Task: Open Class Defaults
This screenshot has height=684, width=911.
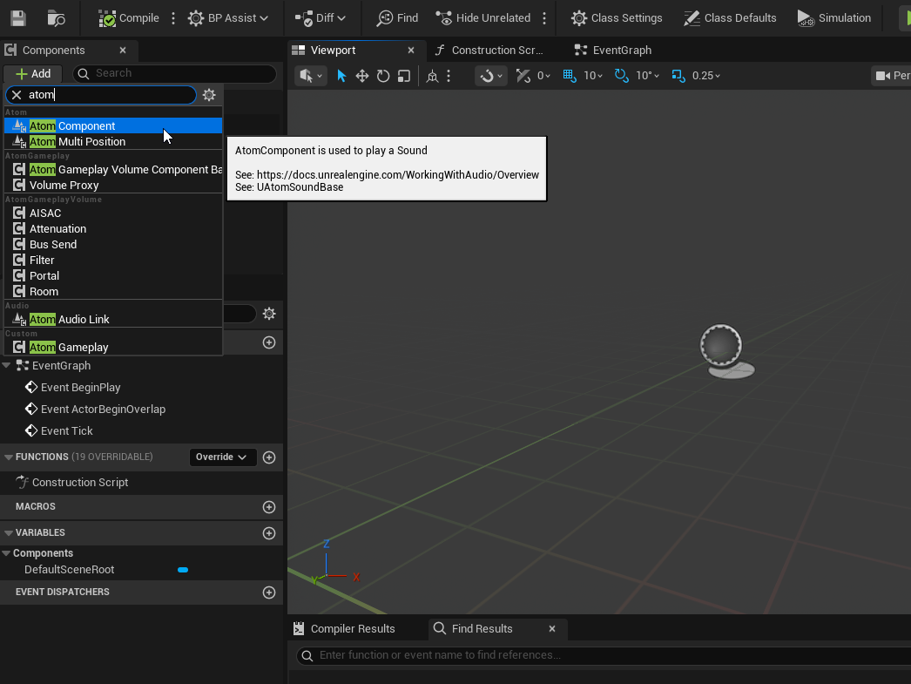Action: 730,18
